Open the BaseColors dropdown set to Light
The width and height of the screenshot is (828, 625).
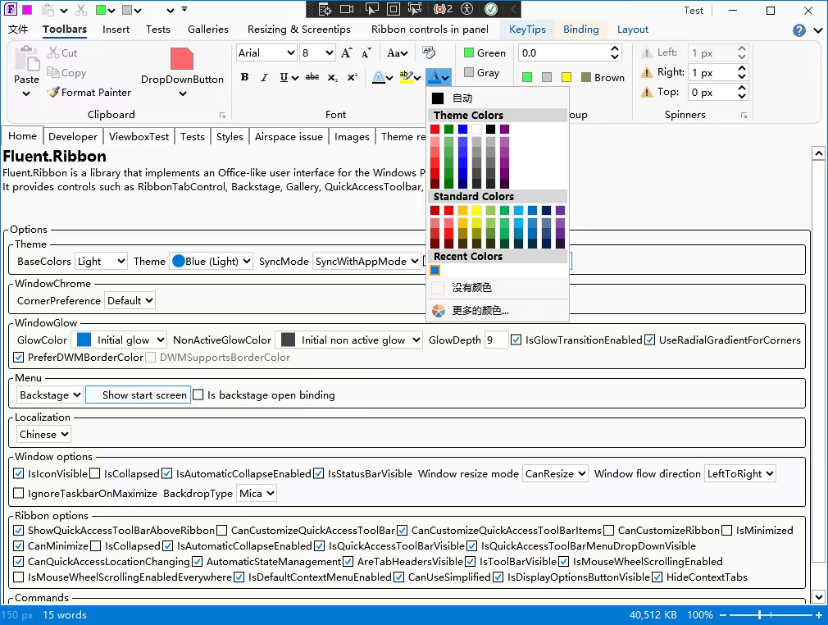pos(101,261)
